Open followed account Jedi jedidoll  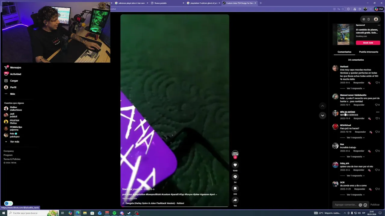11,115
